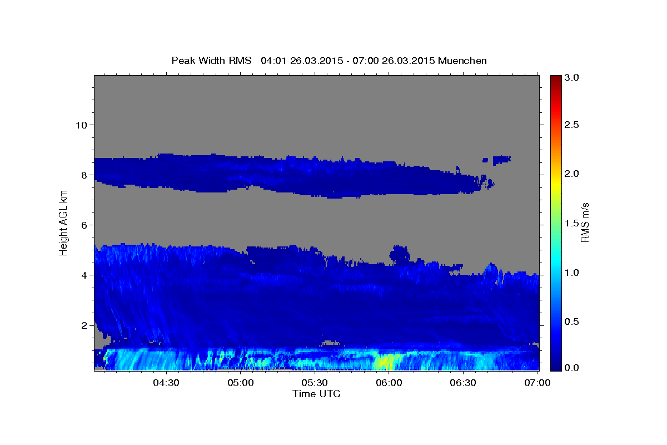Click the colorbar value 1.5

[x=573, y=223]
